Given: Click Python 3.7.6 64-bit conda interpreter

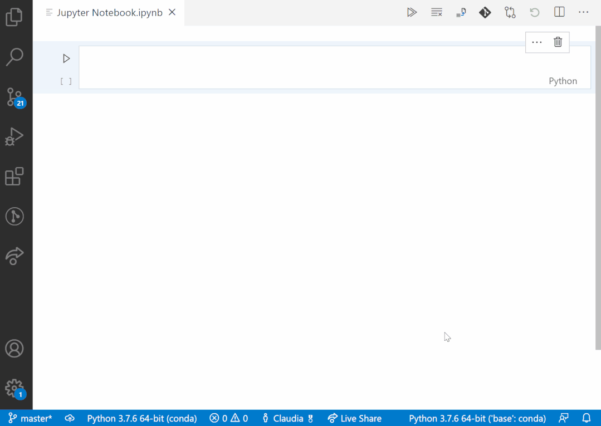Looking at the screenshot, I should click(x=141, y=418).
